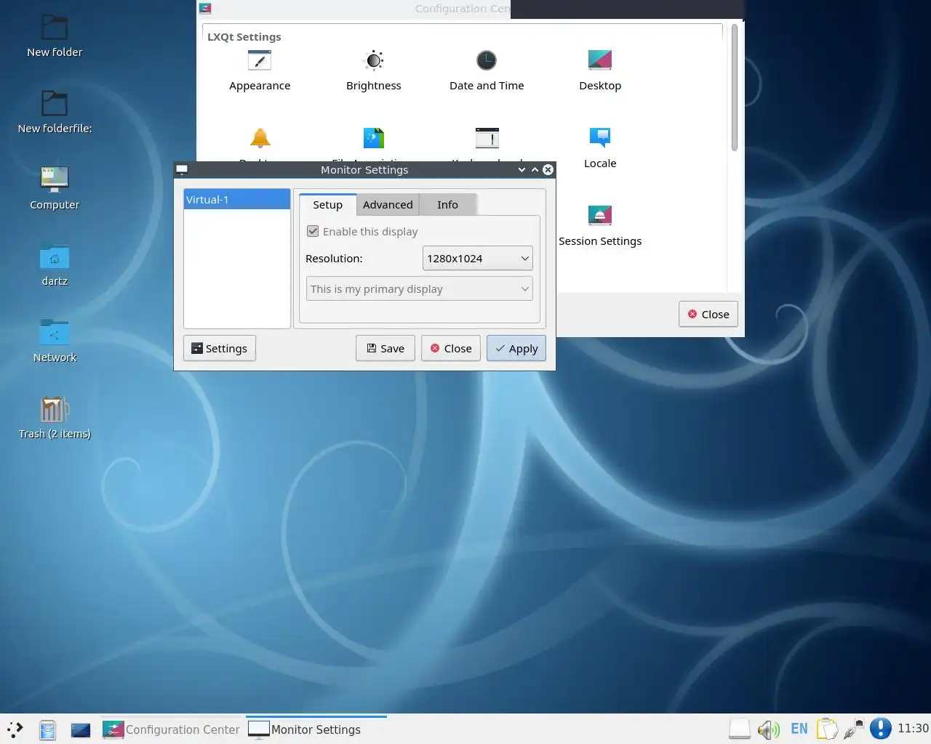
Task: Expand the Resolution dropdown showing 1280x1024
Action: coord(477,259)
